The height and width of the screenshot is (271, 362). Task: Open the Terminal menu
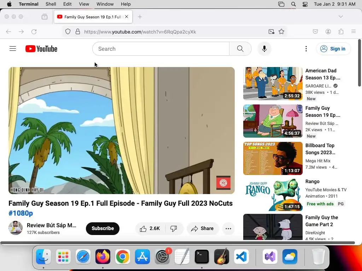pos(29,4)
